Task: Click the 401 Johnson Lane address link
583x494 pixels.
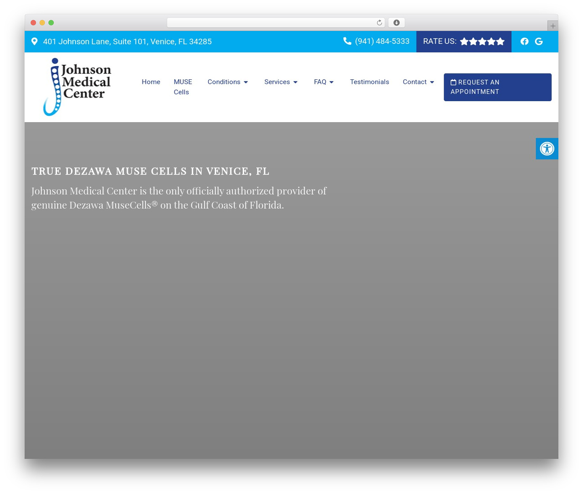Action: (127, 41)
